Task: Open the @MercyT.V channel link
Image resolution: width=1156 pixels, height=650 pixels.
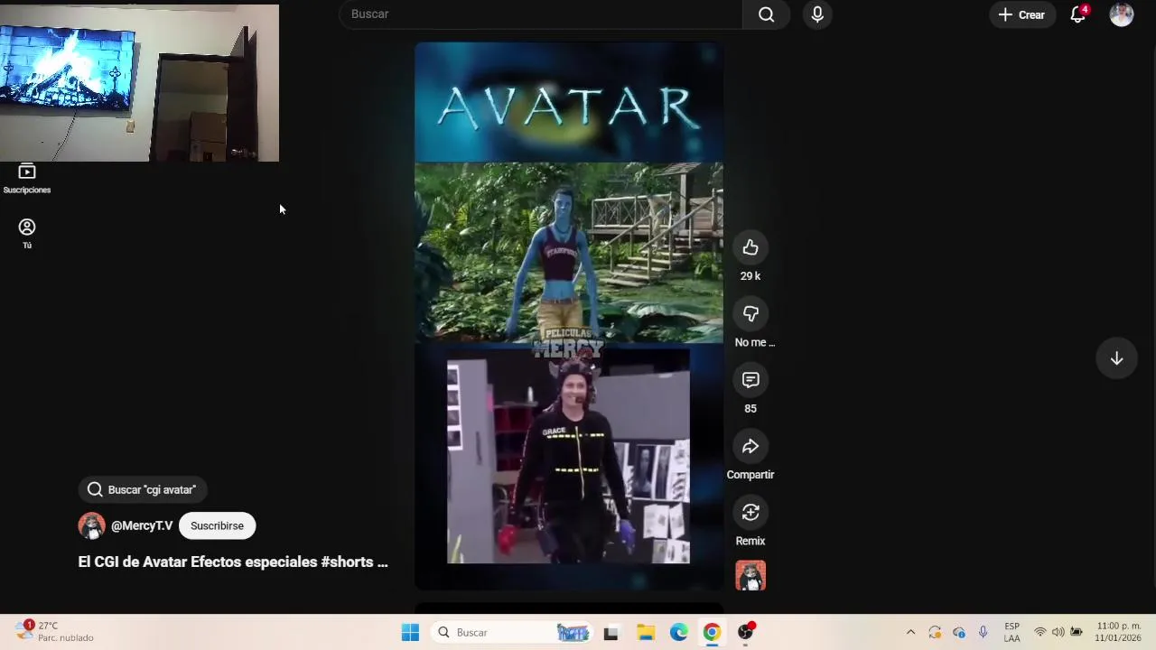Action: (142, 525)
